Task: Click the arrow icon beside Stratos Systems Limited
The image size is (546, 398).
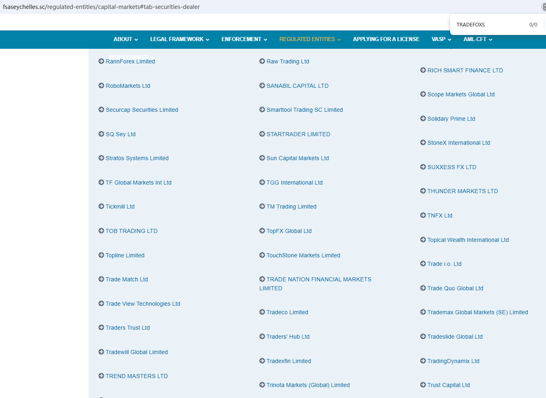Action: click(101, 158)
